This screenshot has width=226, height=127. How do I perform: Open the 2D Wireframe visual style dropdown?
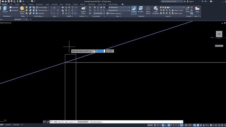[118, 7]
